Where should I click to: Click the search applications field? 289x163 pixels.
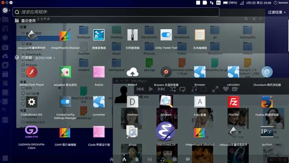pyautogui.click(x=116, y=12)
